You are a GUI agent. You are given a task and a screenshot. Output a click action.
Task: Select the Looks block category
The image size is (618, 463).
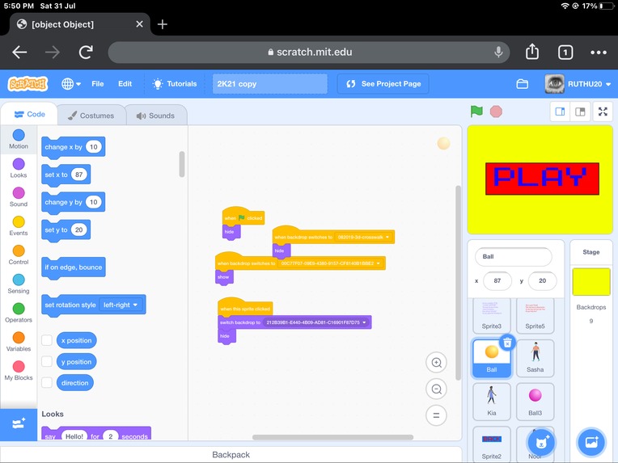pos(19,168)
